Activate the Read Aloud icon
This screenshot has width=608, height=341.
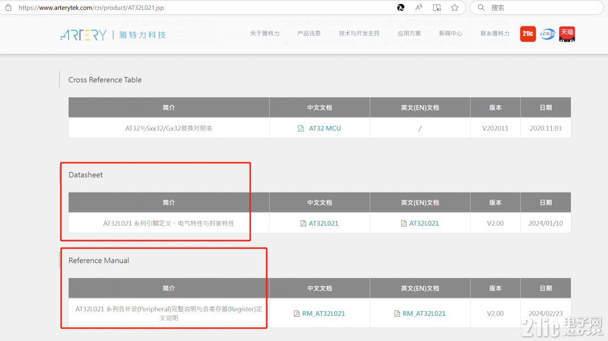tap(419, 7)
